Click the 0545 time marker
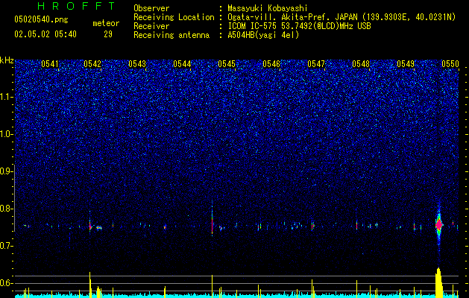 [x=227, y=64]
